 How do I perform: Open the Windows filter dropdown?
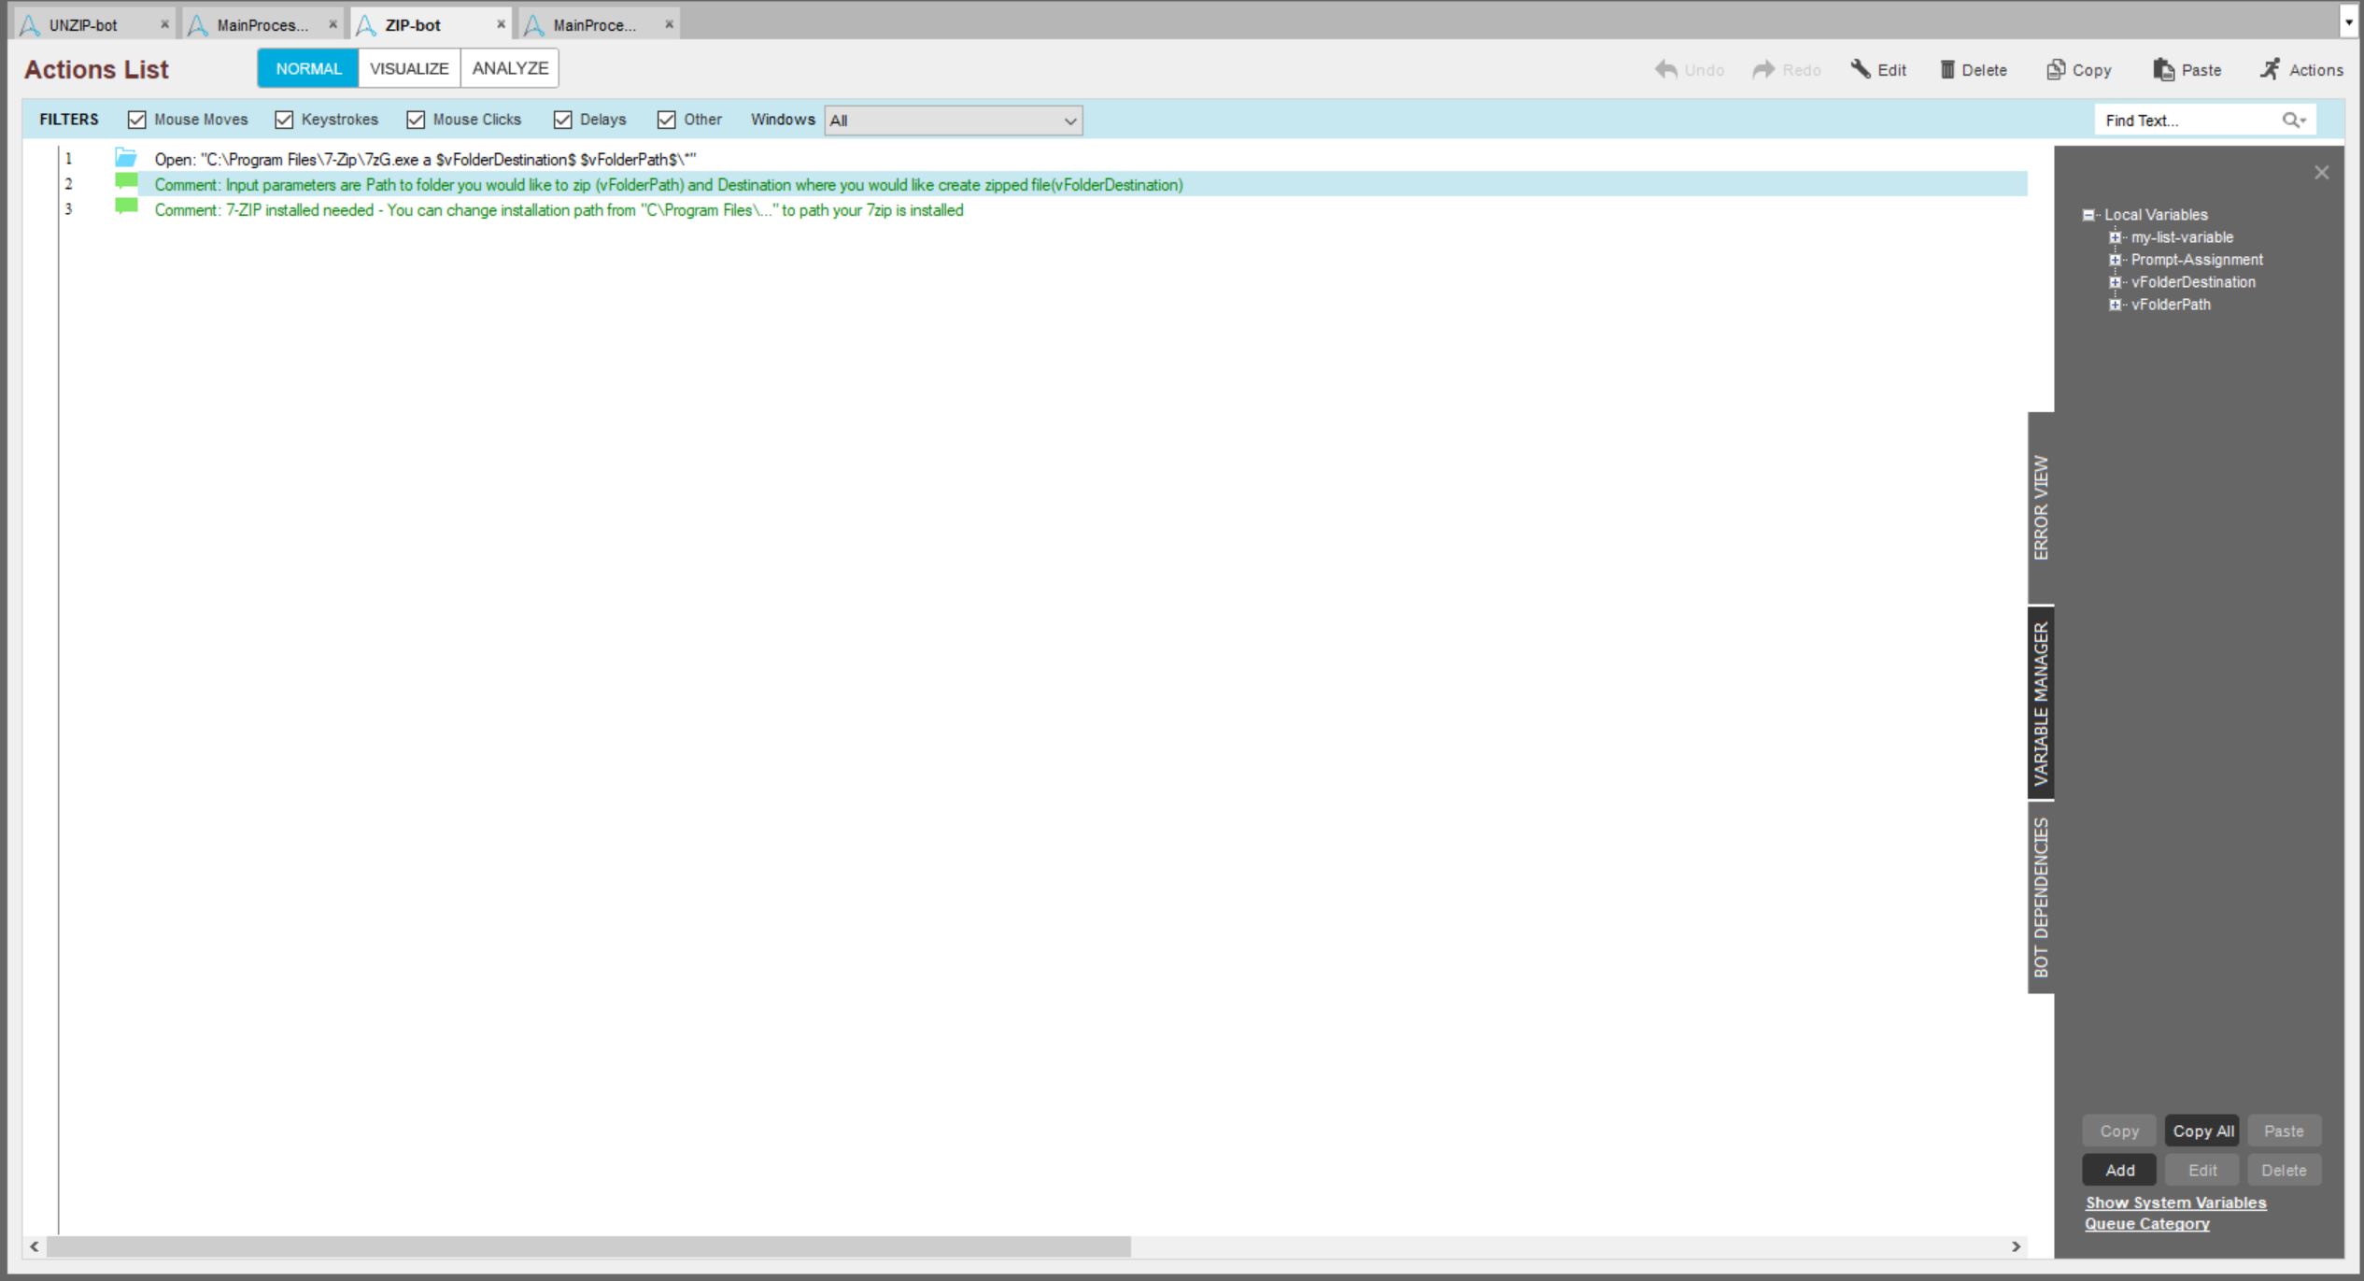[x=953, y=120]
